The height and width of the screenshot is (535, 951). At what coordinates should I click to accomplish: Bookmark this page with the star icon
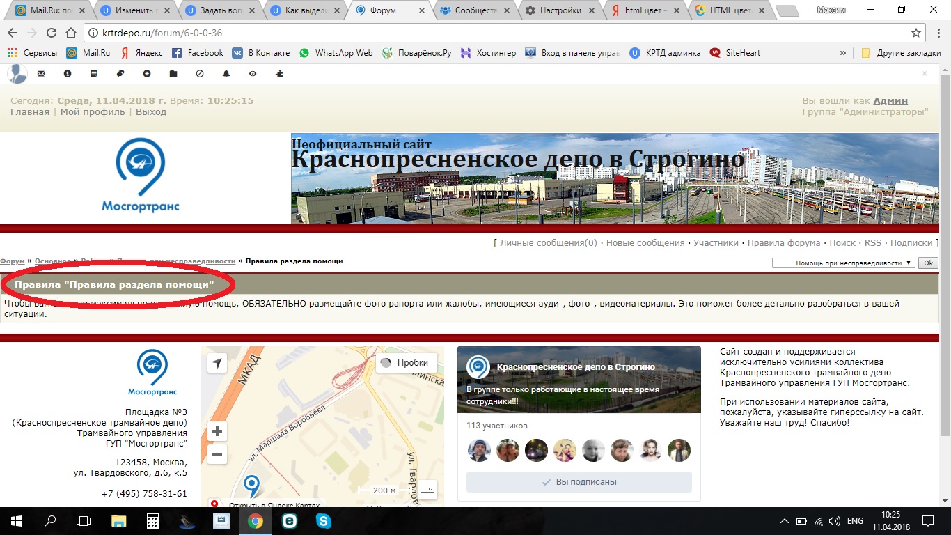click(x=916, y=33)
